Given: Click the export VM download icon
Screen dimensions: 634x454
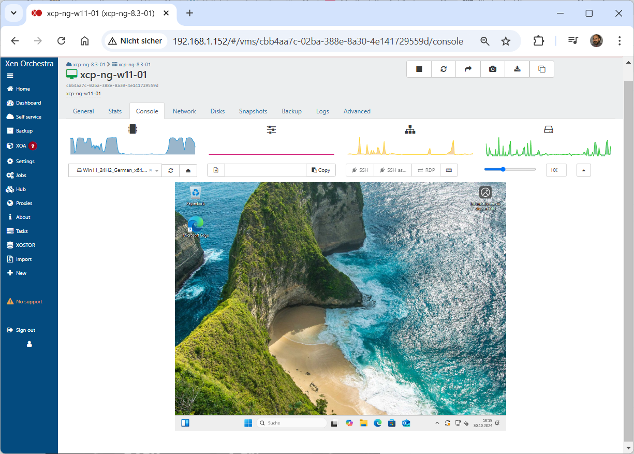Looking at the screenshot, I should click(x=517, y=69).
